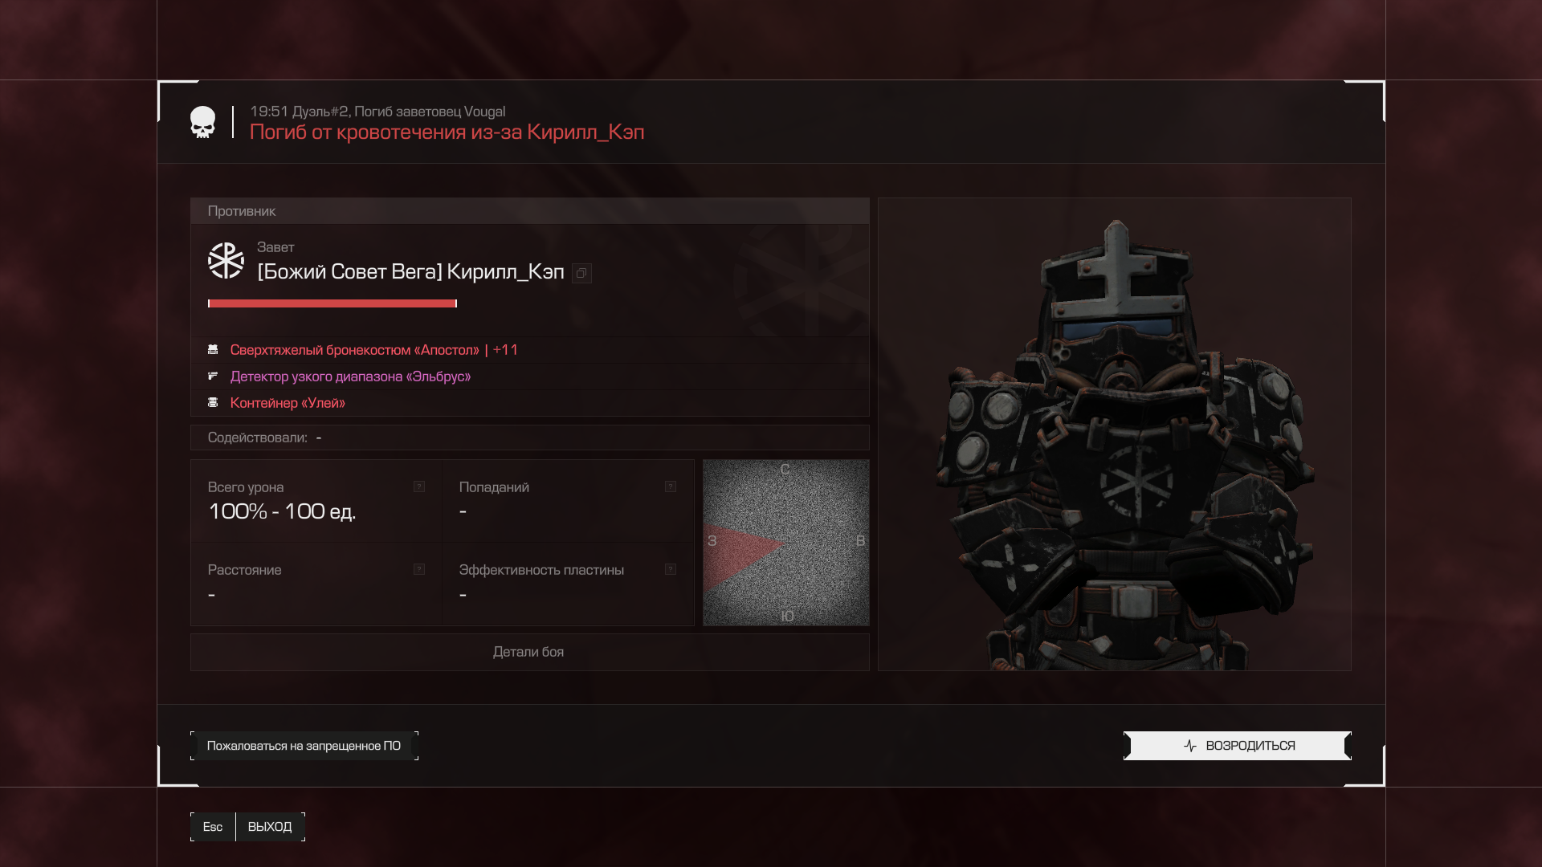Image resolution: width=1542 pixels, height=867 pixels.
Task: Click Детектор узкого диапазона «Эльбрус» link
Action: [x=350, y=377]
